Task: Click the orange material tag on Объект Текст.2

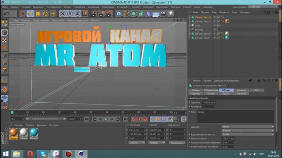Action: [227, 21]
